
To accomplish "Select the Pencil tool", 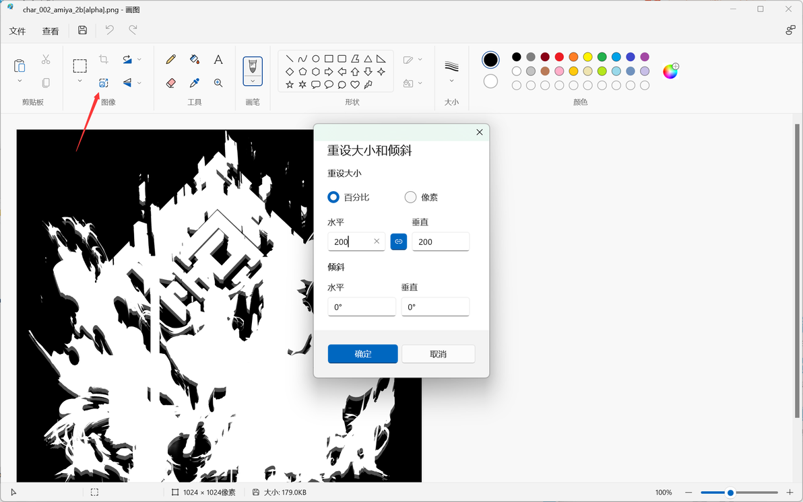I will [x=171, y=59].
